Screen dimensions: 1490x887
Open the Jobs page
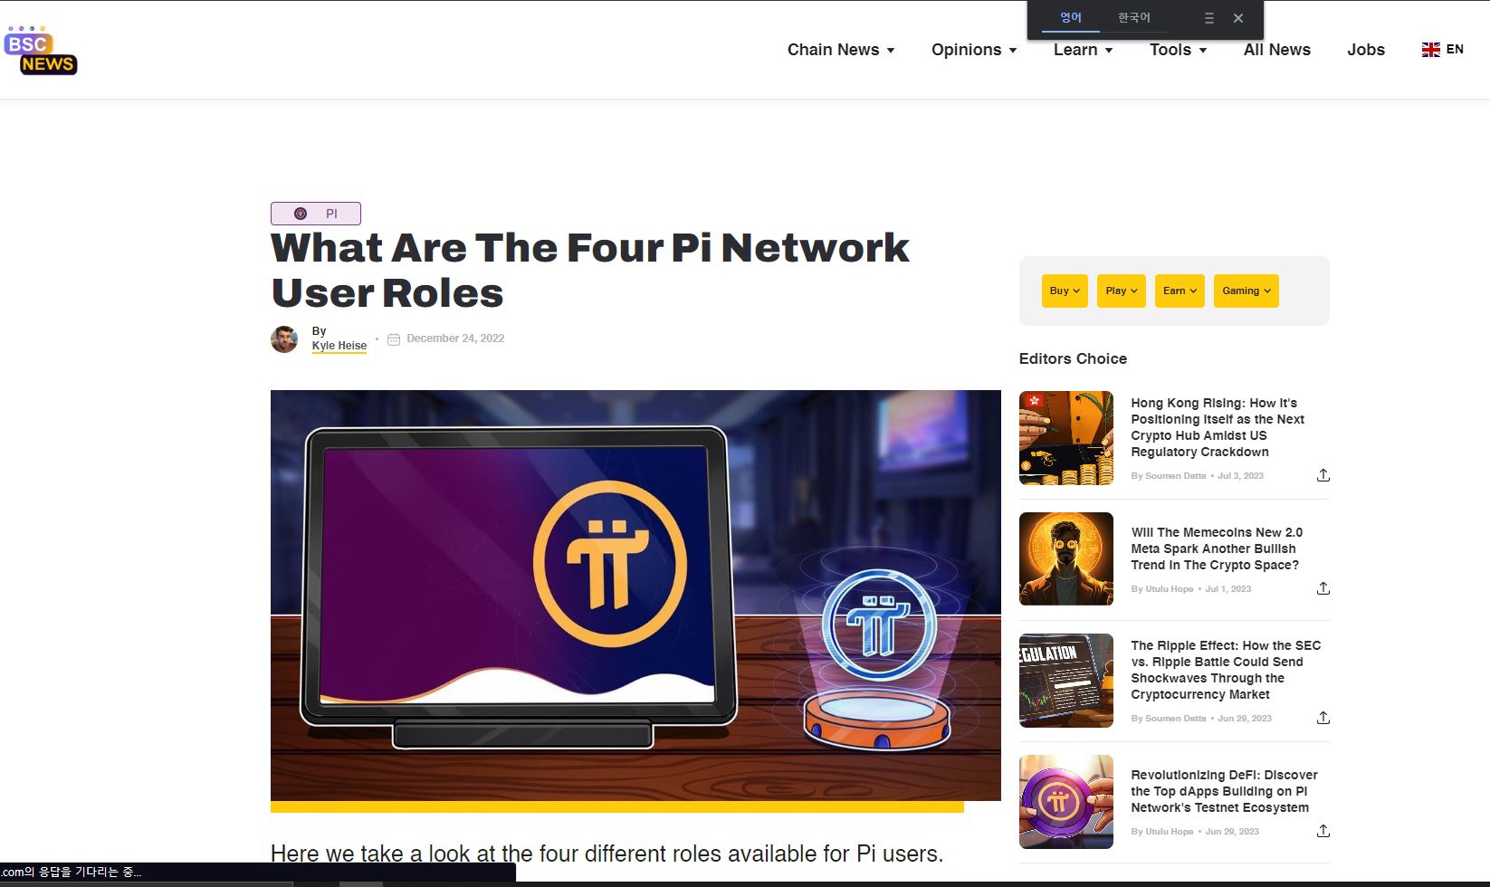[x=1366, y=50]
